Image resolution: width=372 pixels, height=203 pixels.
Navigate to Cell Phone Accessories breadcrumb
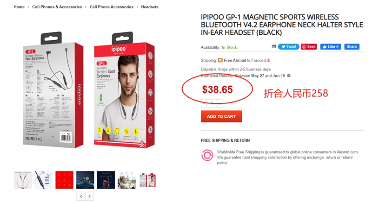pyautogui.click(x=112, y=7)
